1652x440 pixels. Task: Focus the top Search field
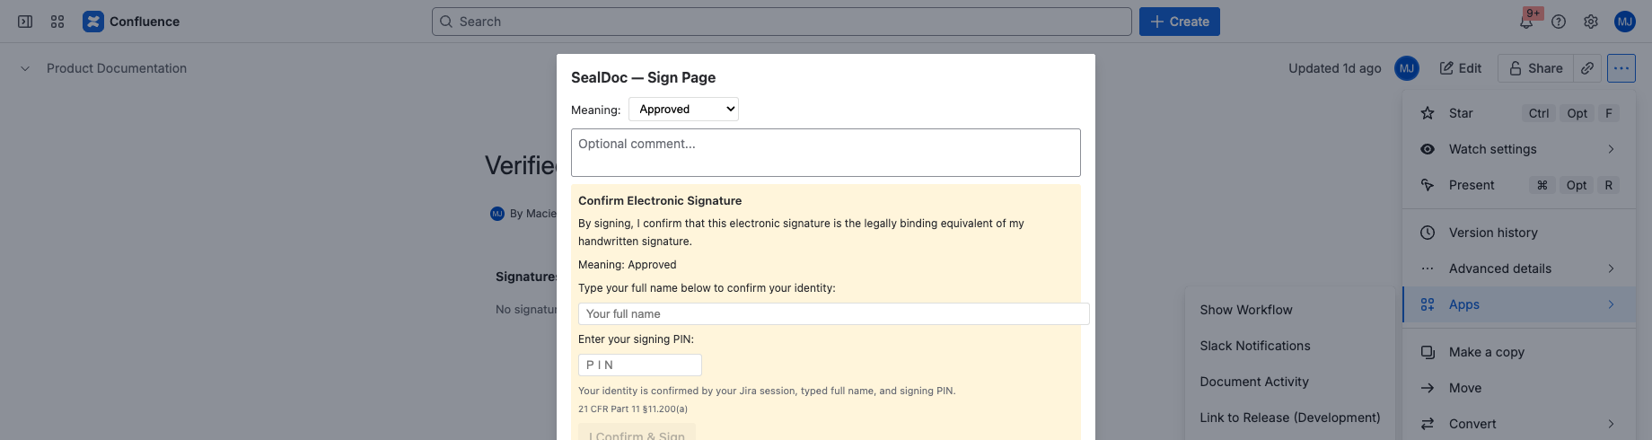(x=781, y=22)
